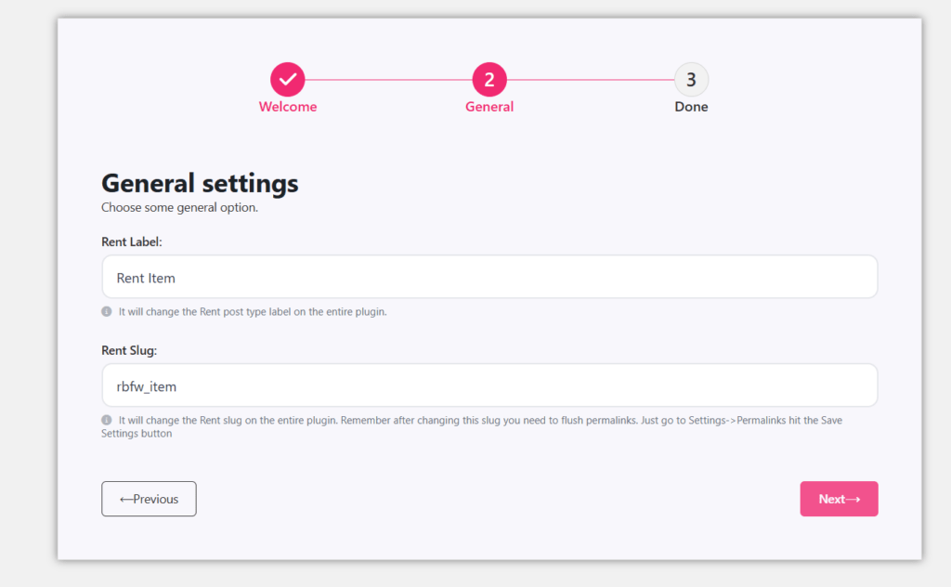Viewport: 951px width, 587px height.
Task: Focus the Rent Slug input field
Action: point(489,385)
